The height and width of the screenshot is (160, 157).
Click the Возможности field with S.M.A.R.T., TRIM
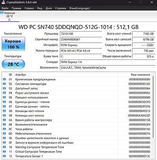pos(107,68)
